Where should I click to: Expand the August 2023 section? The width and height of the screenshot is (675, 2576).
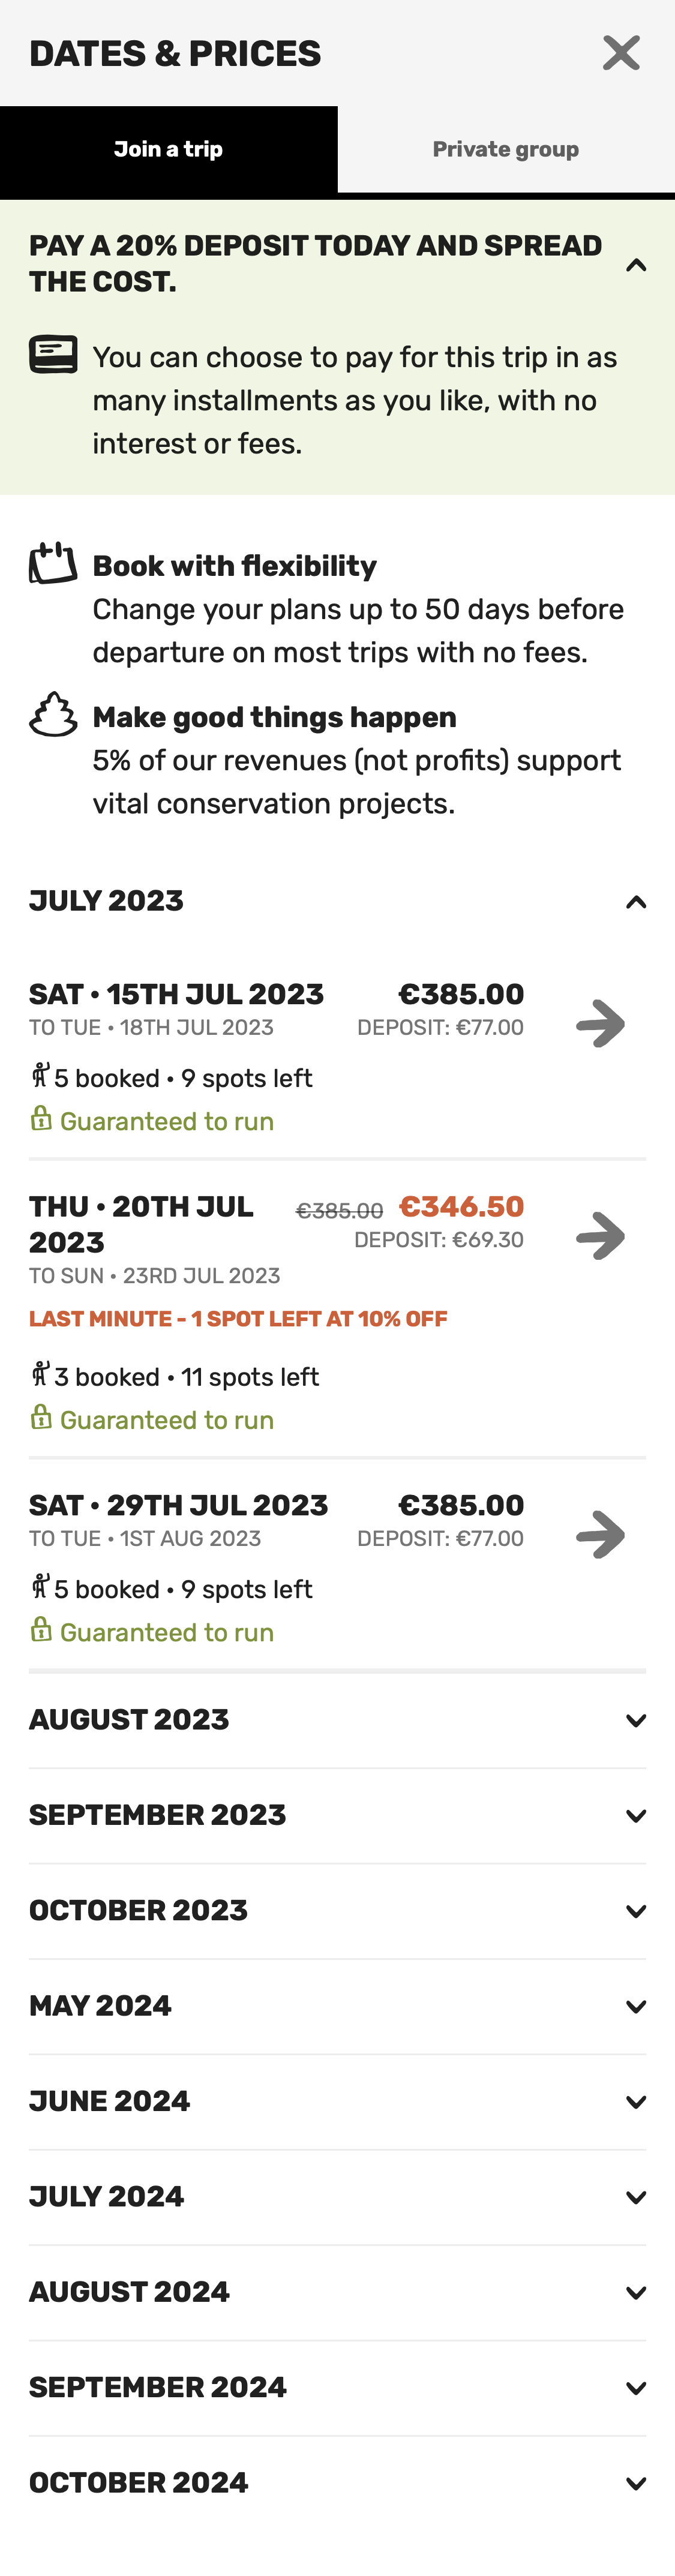(635, 1720)
